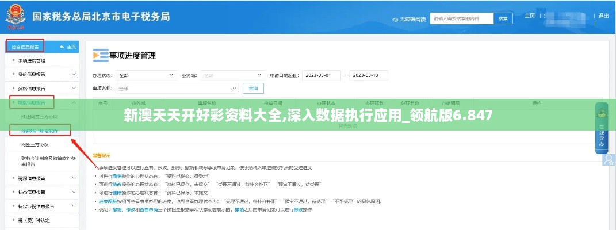The image size is (616, 230).
Task: Click the end date field 2023-03-13
Action: coord(369,75)
